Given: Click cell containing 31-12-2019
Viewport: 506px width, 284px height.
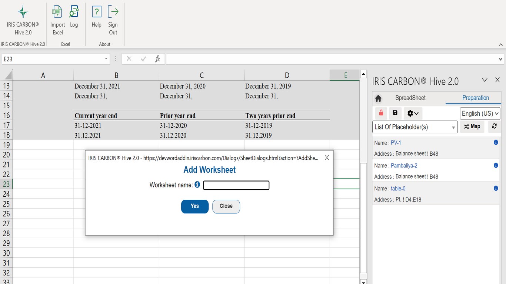Looking at the screenshot, I should (x=287, y=125).
